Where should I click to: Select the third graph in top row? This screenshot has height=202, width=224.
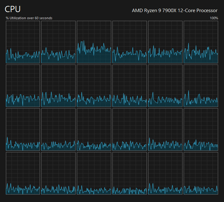coord(94,42)
